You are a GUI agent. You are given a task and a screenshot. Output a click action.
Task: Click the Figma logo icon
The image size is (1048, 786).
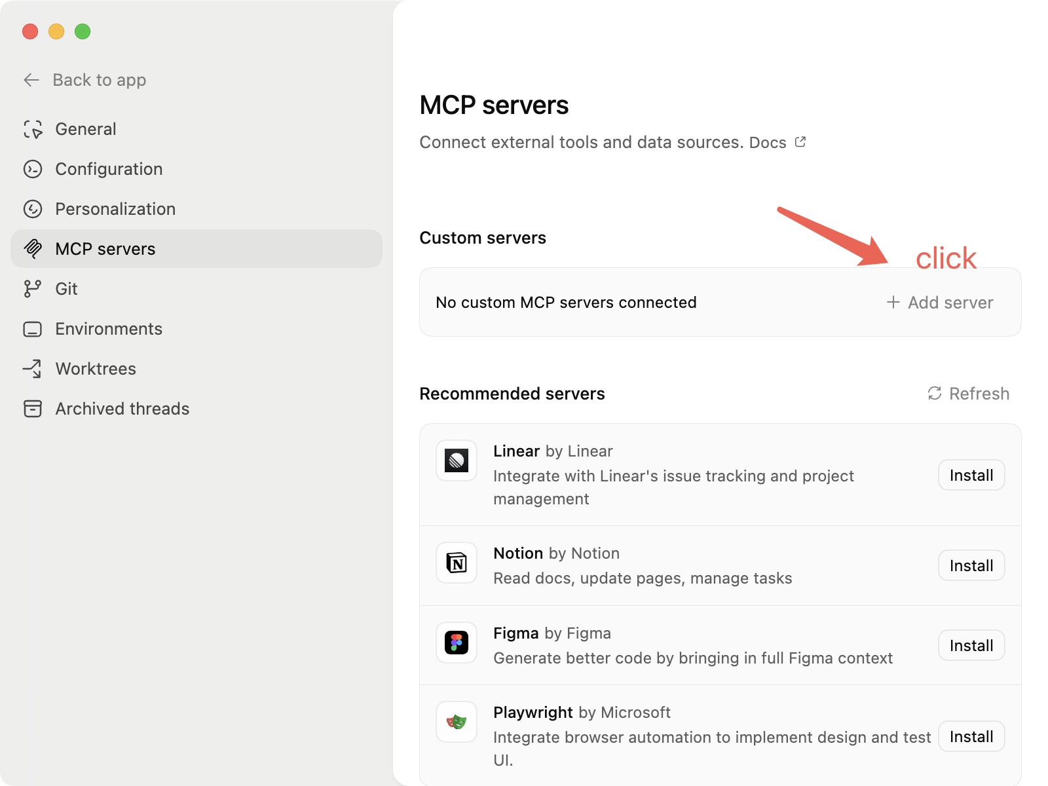pyautogui.click(x=457, y=643)
